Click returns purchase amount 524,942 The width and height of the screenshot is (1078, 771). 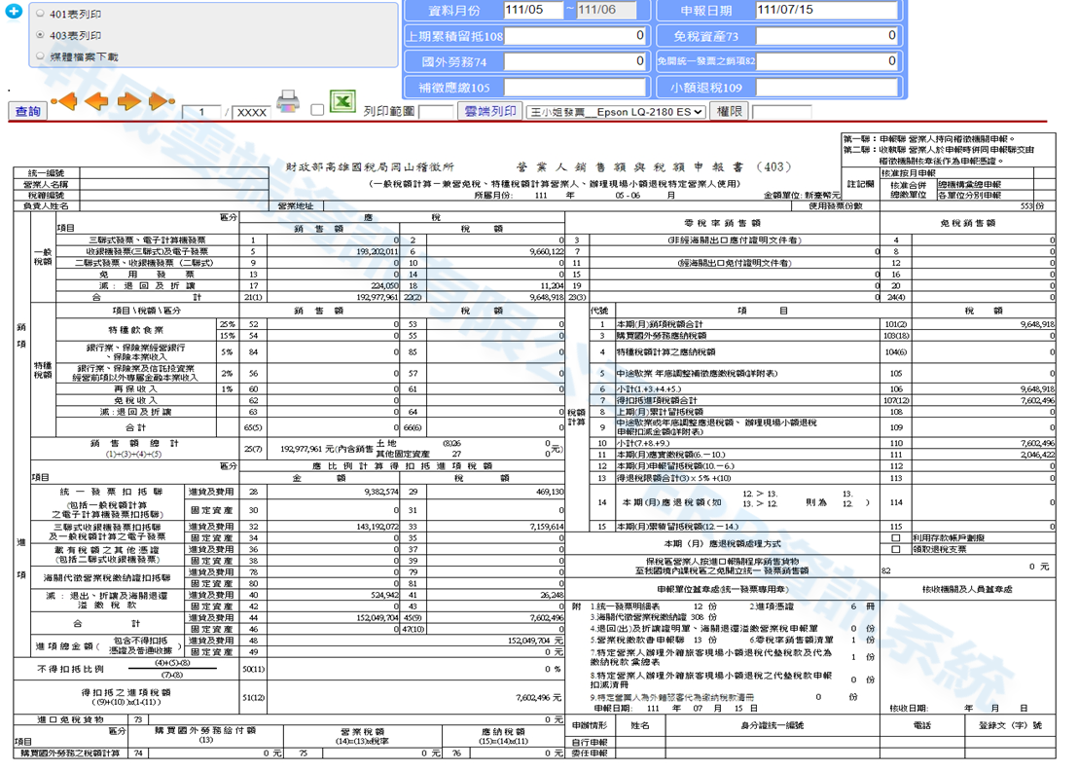(384, 595)
